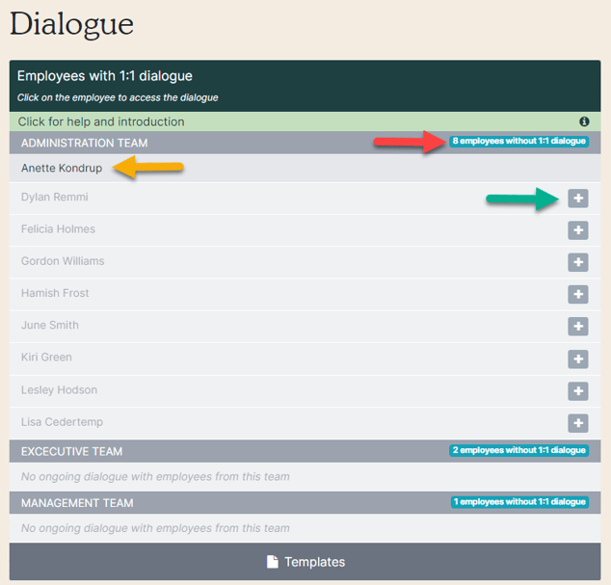
Task: Click the 1 employees without 1:1 dialogue badge
Action: [x=519, y=501]
